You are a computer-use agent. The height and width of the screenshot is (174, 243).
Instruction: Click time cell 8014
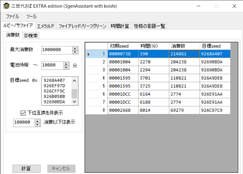click(x=154, y=110)
